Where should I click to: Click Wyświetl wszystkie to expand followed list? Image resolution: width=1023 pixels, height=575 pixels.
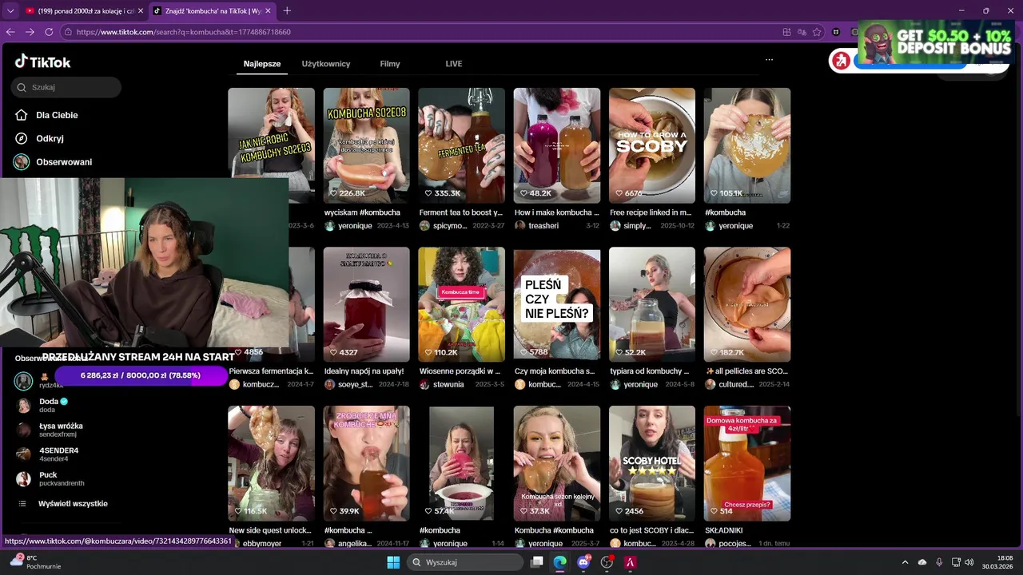pyautogui.click(x=73, y=504)
